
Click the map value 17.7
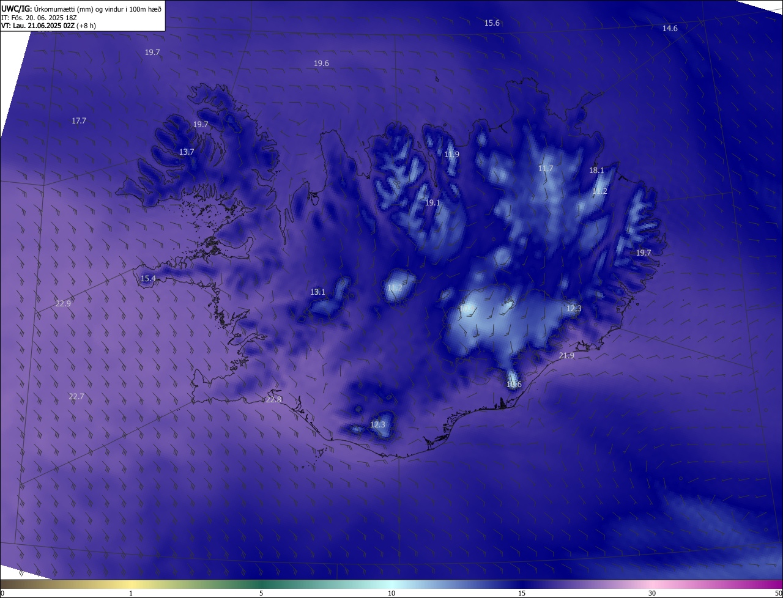point(79,121)
